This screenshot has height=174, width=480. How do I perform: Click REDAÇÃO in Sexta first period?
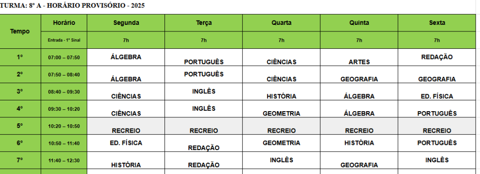[x=437, y=57]
